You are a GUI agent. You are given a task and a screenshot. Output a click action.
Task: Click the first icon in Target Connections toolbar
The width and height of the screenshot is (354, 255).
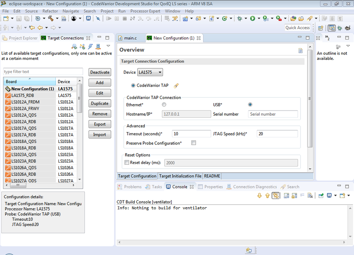[74, 46]
